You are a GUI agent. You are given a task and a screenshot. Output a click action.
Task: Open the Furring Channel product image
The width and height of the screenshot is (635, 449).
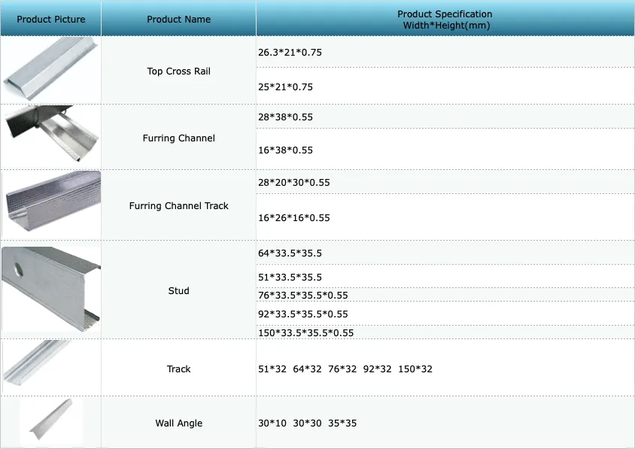pyautogui.click(x=51, y=134)
